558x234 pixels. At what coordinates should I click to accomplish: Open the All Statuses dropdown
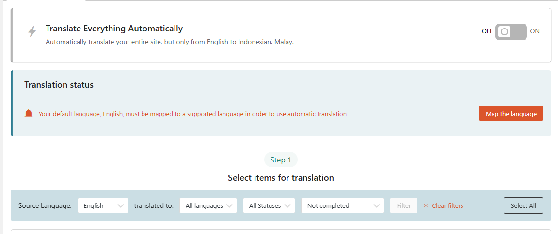point(269,205)
